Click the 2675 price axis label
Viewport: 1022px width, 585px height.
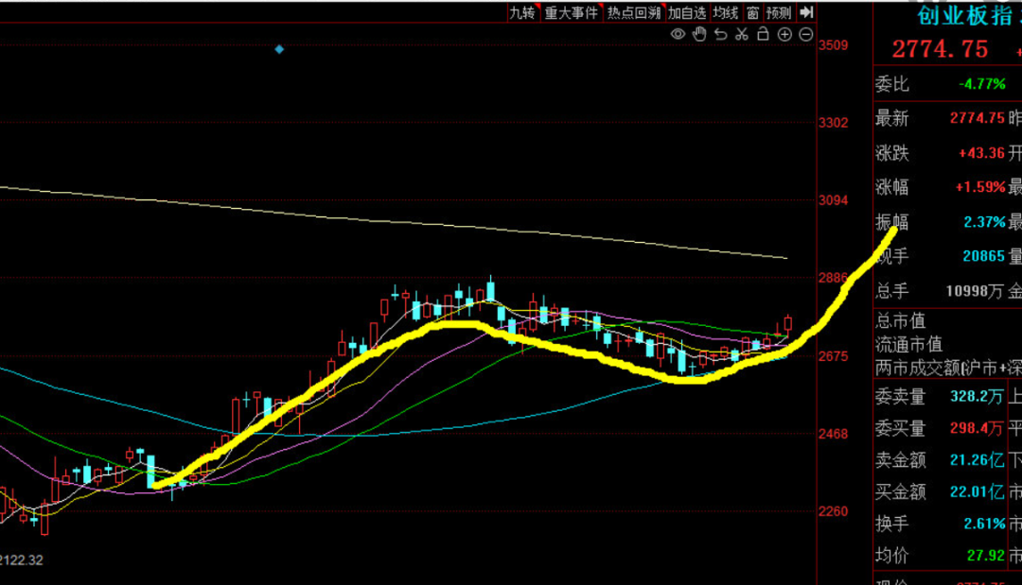pyautogui.click(x=834, y=356)
